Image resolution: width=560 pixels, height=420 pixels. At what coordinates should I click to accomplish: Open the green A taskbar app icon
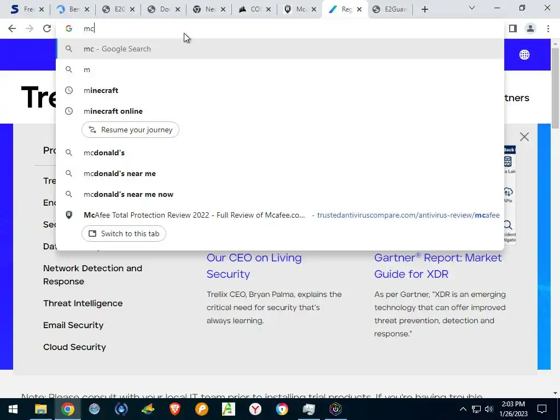[x=228, y=409]
